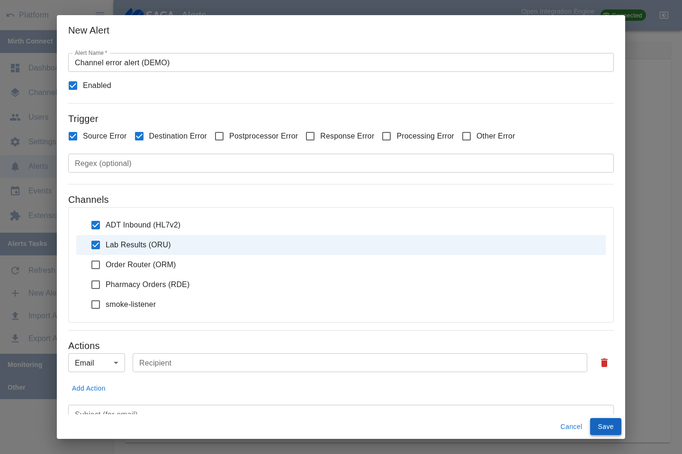The width and height of the screenshot is (682, 454).
Task: Check Order Router (ORM) channel
Action: pyautogui.click(x=96, y=265)
